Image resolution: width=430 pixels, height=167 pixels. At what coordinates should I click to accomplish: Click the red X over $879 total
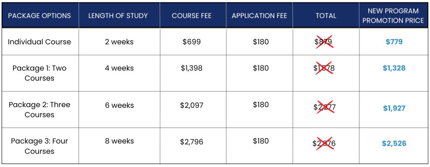[x=325, y=42]
